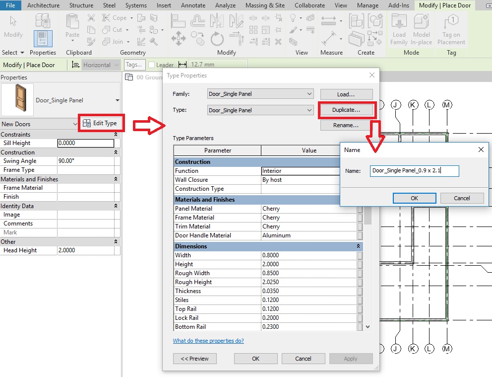The image size is (492, 377).
Task: Toggle Tag on Placement
Action: 451,22
